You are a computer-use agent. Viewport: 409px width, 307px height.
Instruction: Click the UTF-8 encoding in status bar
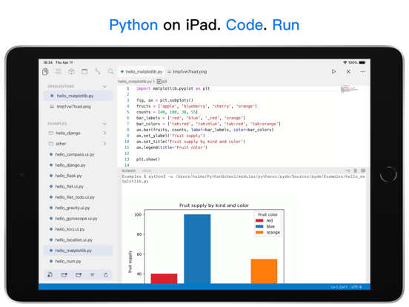click(x=356, y=287)
